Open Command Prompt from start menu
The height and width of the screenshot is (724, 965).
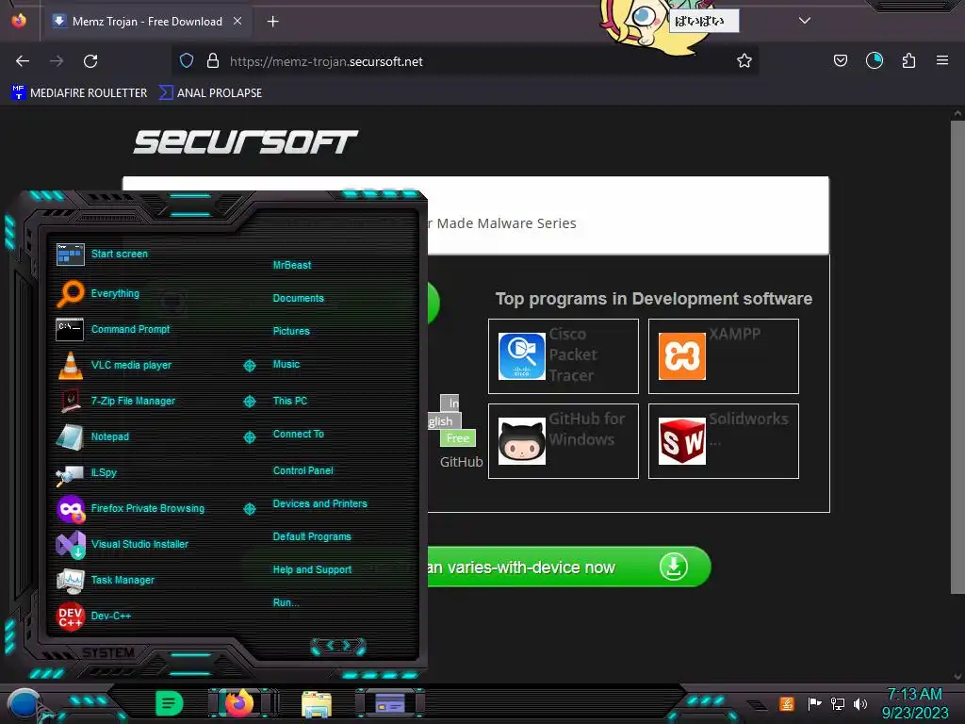coord(113,329)
